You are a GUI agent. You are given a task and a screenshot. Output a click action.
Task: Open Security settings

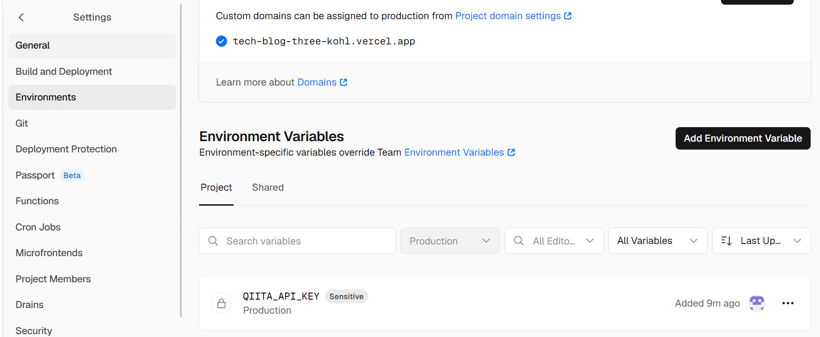tap(92, 330)
